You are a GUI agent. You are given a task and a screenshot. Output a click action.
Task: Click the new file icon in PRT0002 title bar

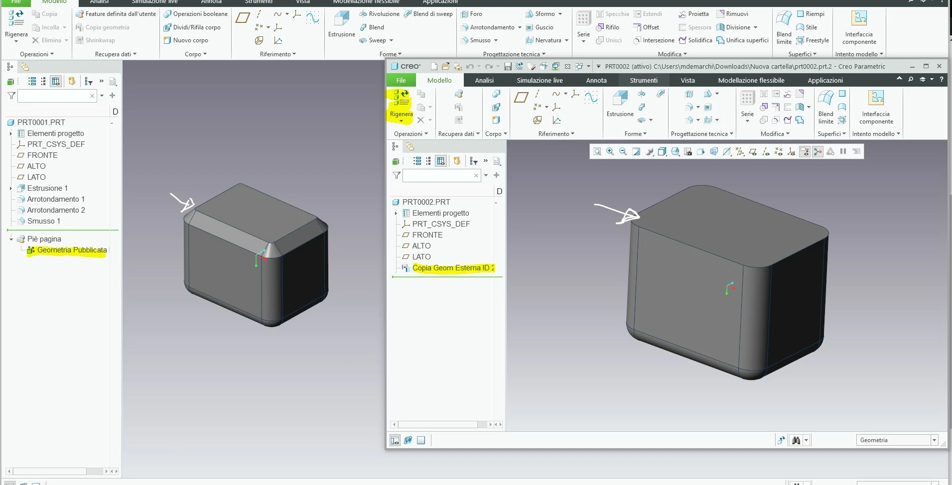click(x=434, y=66)
